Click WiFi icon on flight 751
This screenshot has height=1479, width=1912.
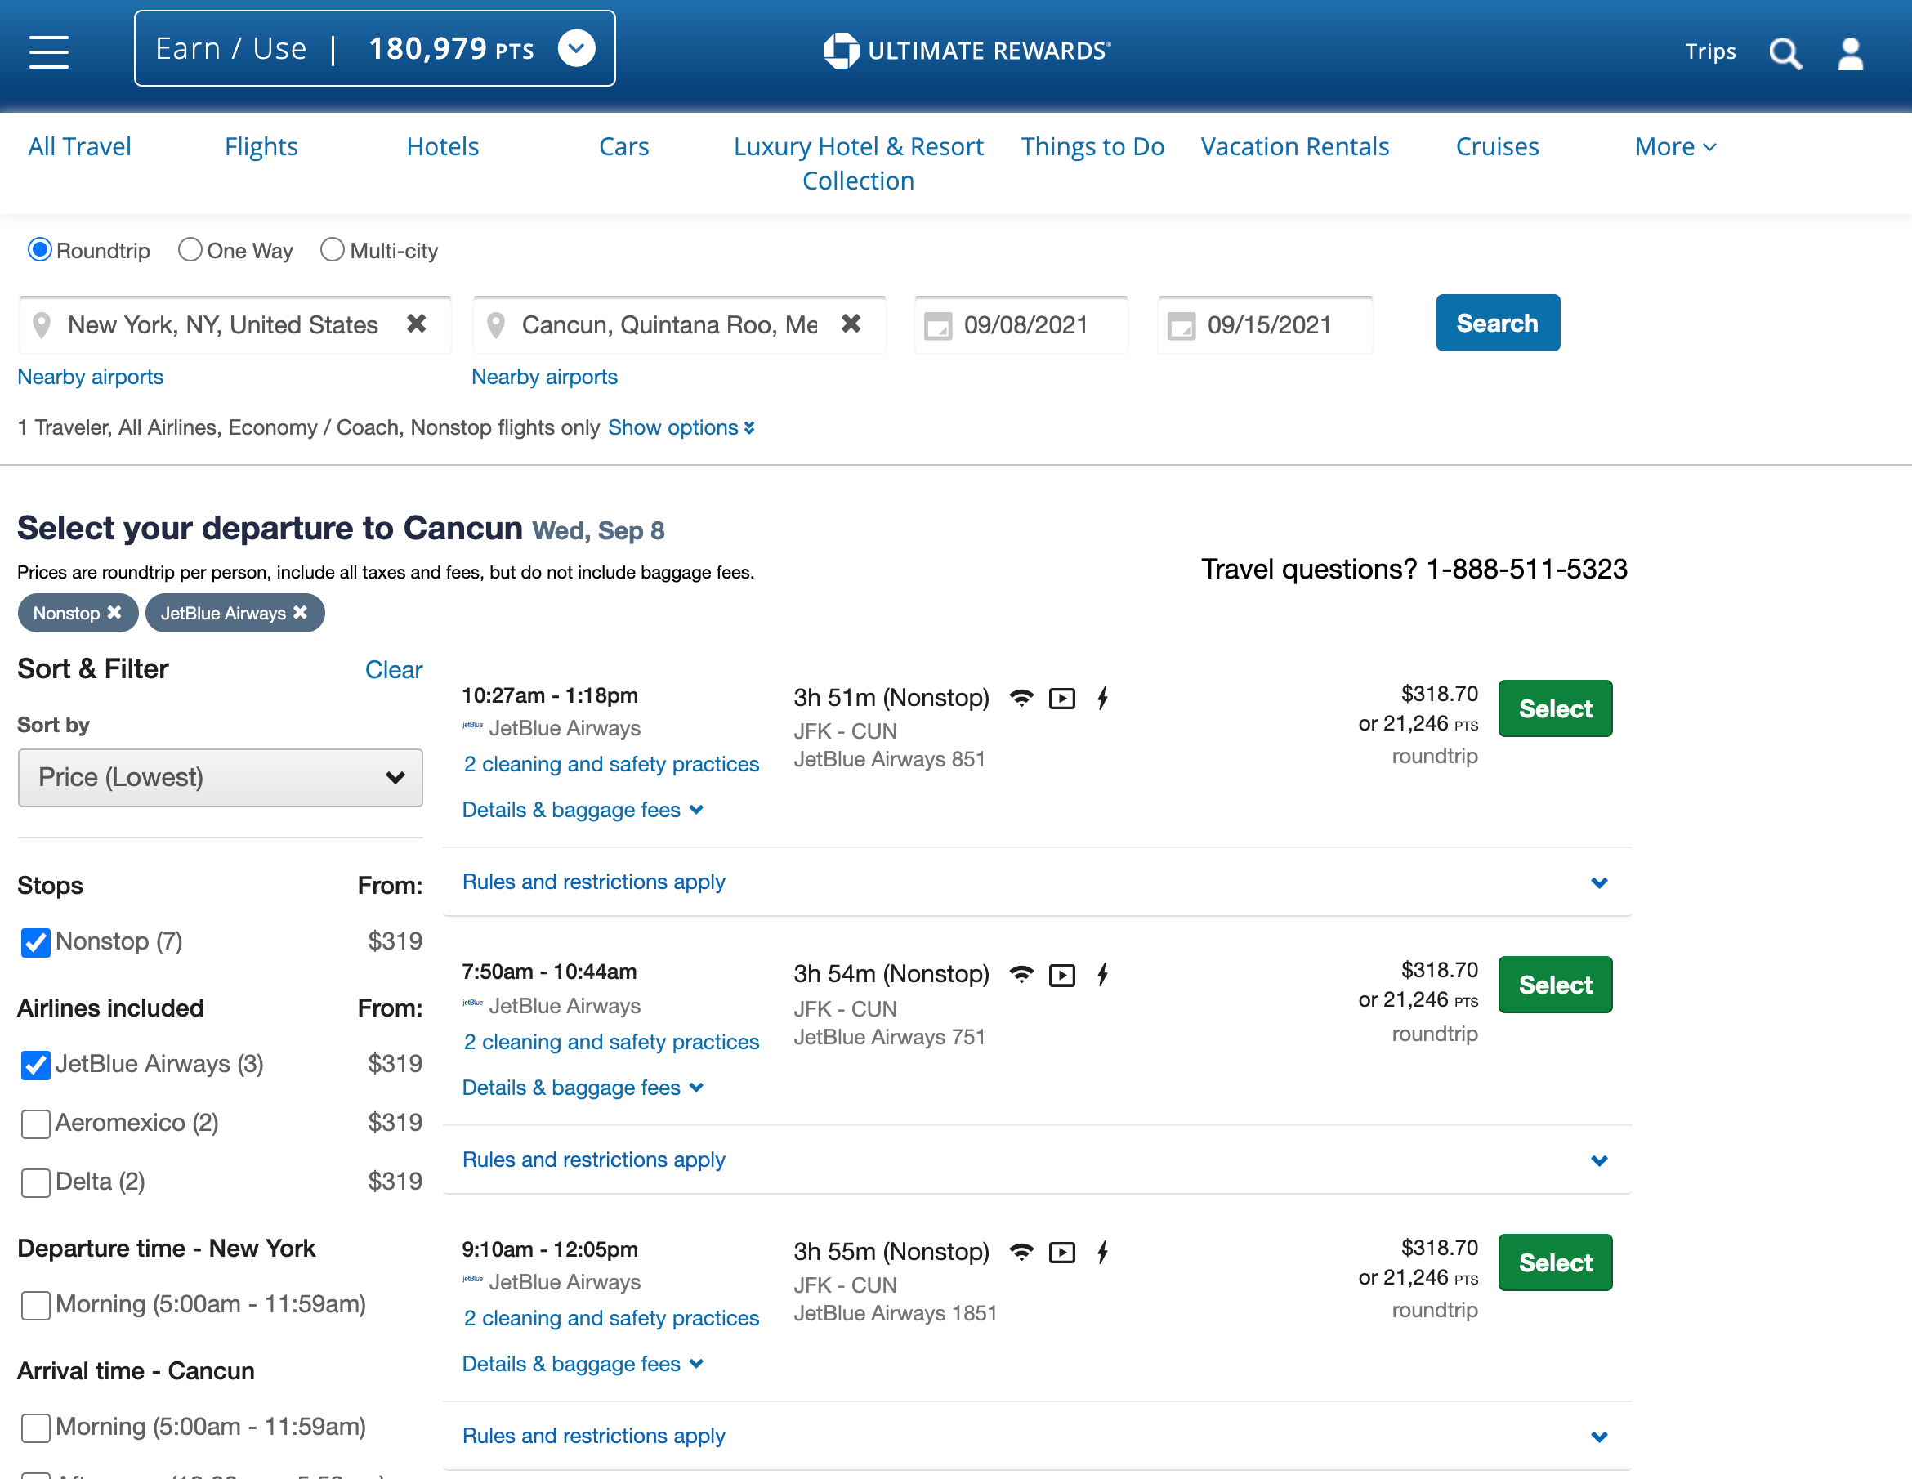click(1021, 975)
